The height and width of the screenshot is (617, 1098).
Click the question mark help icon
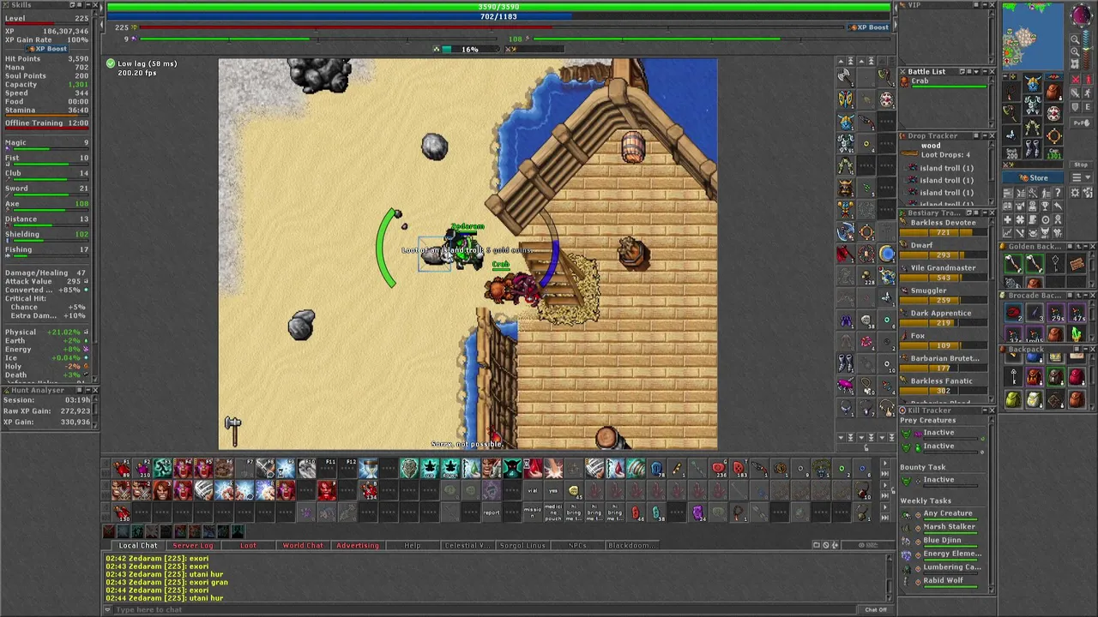click(x=1058, y=193)
